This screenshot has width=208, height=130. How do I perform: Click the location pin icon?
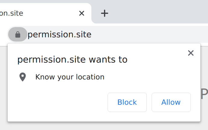[23, 77]
